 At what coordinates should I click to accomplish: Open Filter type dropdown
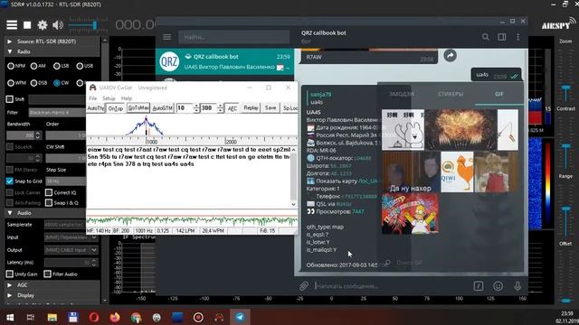[x=57, y=112]
